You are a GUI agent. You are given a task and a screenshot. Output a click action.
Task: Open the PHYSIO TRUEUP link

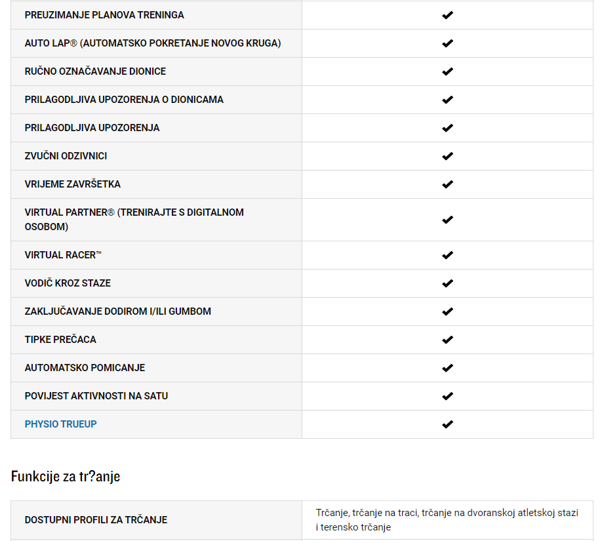[61, 424]
